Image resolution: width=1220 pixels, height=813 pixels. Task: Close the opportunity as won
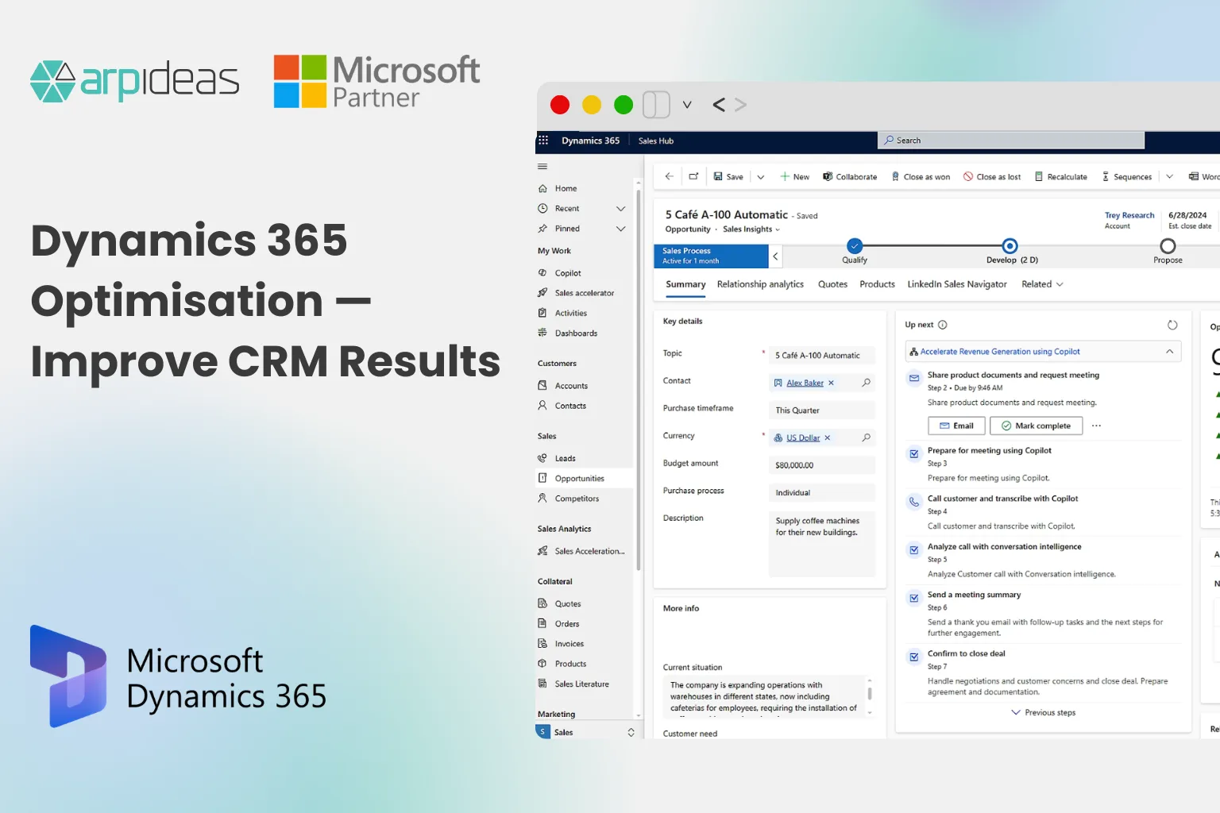tap(921, 176)
